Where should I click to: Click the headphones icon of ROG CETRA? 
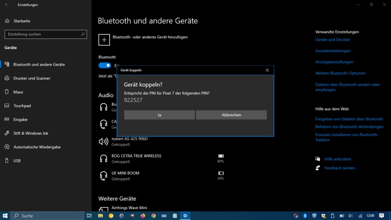103,158
